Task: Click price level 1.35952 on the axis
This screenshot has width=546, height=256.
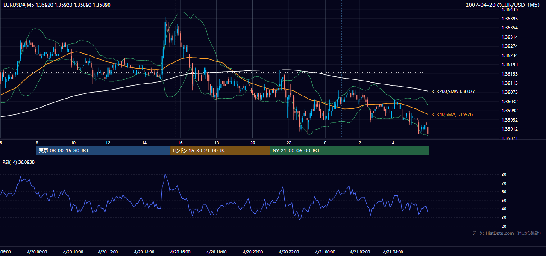Action: pyautogui.click(x=510, y=120)
